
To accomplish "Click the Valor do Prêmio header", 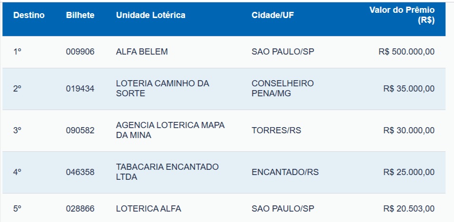I will 402,15.
